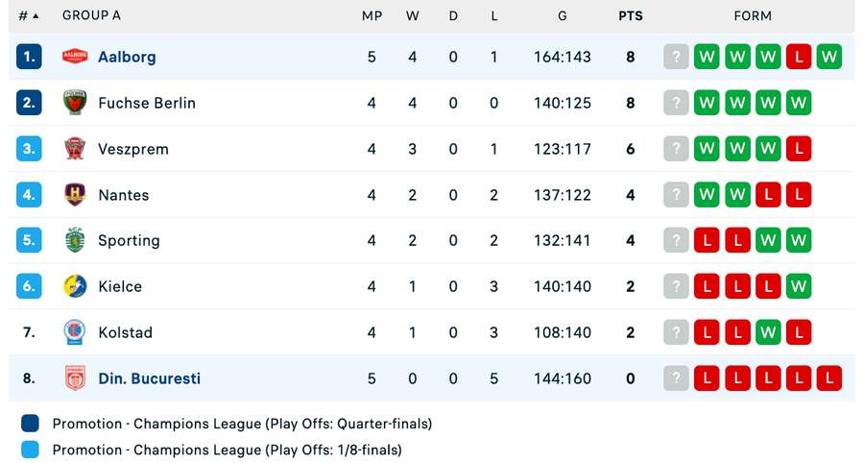Click Aalborg's upcoming match question-mark badge

676,57
